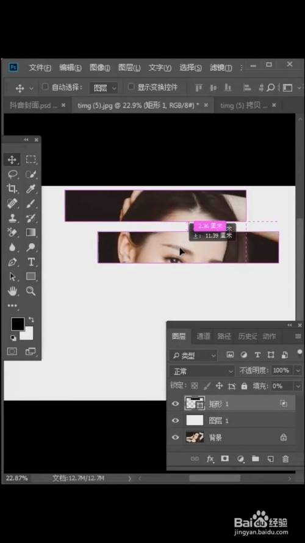
Task: Select the Pen tool
Action: (12, 262)
